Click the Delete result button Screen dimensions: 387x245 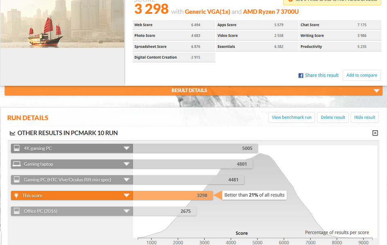tap(333, 117)
